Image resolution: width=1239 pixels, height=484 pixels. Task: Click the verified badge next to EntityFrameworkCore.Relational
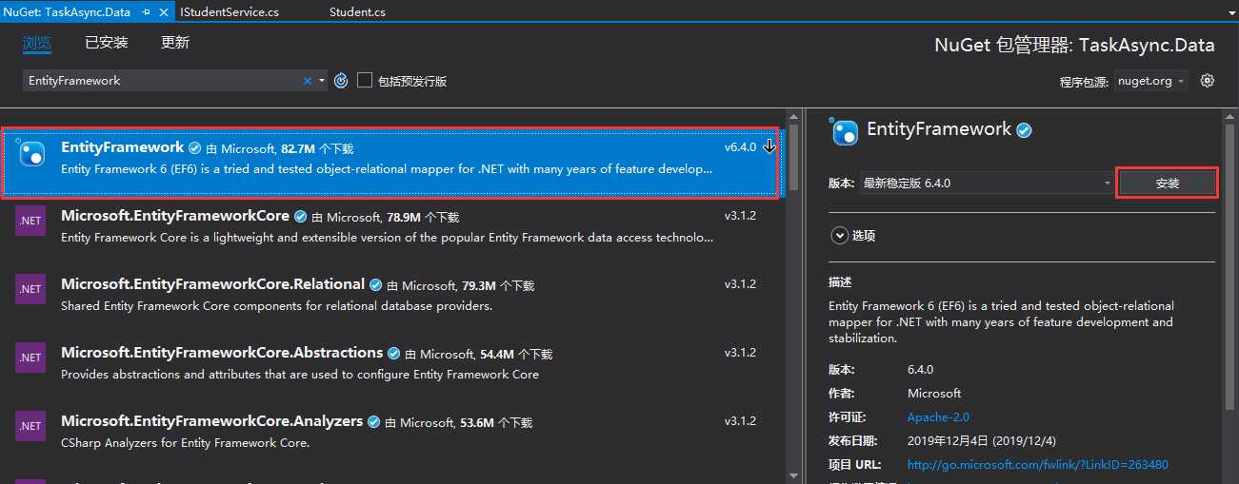(375, 285)
